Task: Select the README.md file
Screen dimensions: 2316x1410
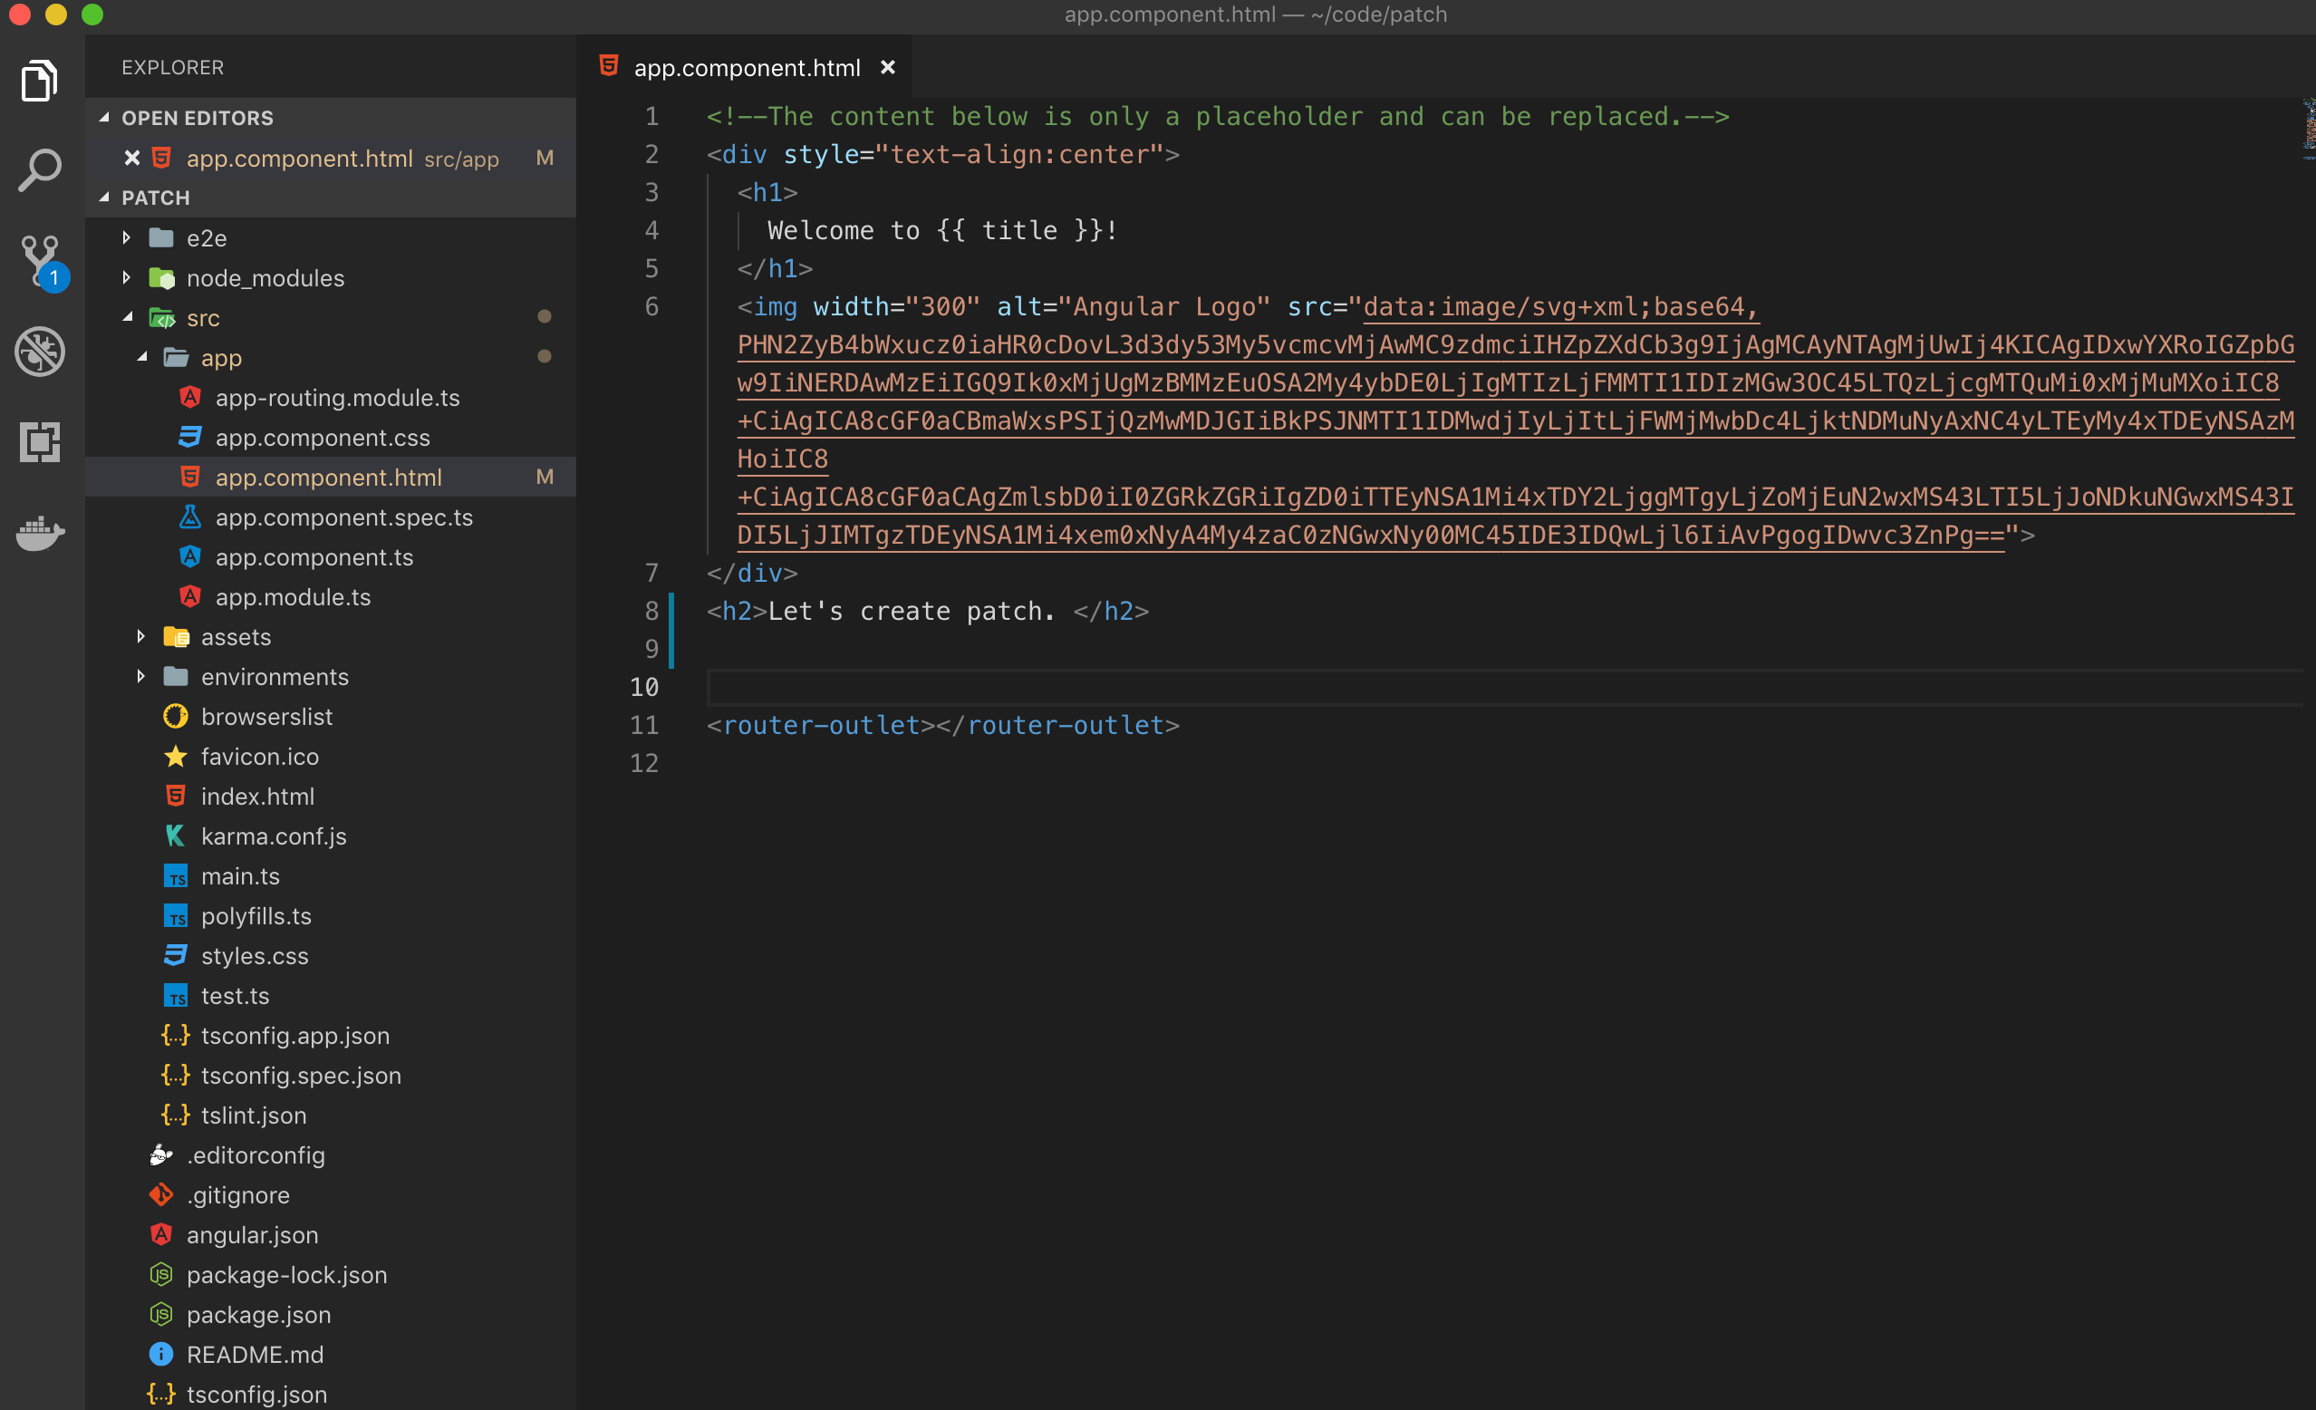Action: point(255,1355)
